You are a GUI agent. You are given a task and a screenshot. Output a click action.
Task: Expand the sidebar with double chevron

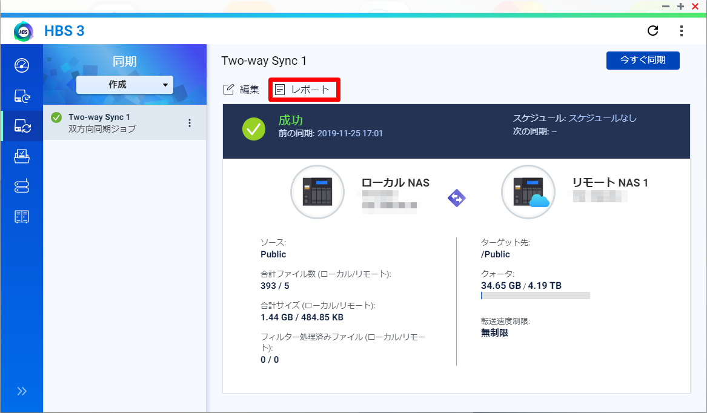[22, 391]
